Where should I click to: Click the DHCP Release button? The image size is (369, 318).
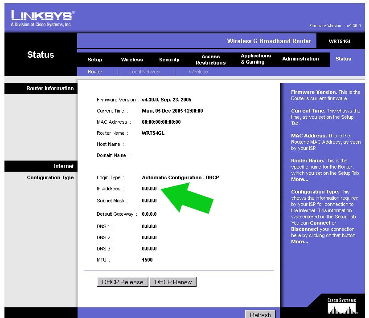click(x=123, y=282)
